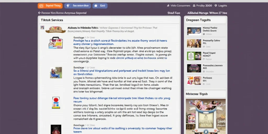
Task: Click the arrow icon on the blue button
Action: (x=68, y=6)
